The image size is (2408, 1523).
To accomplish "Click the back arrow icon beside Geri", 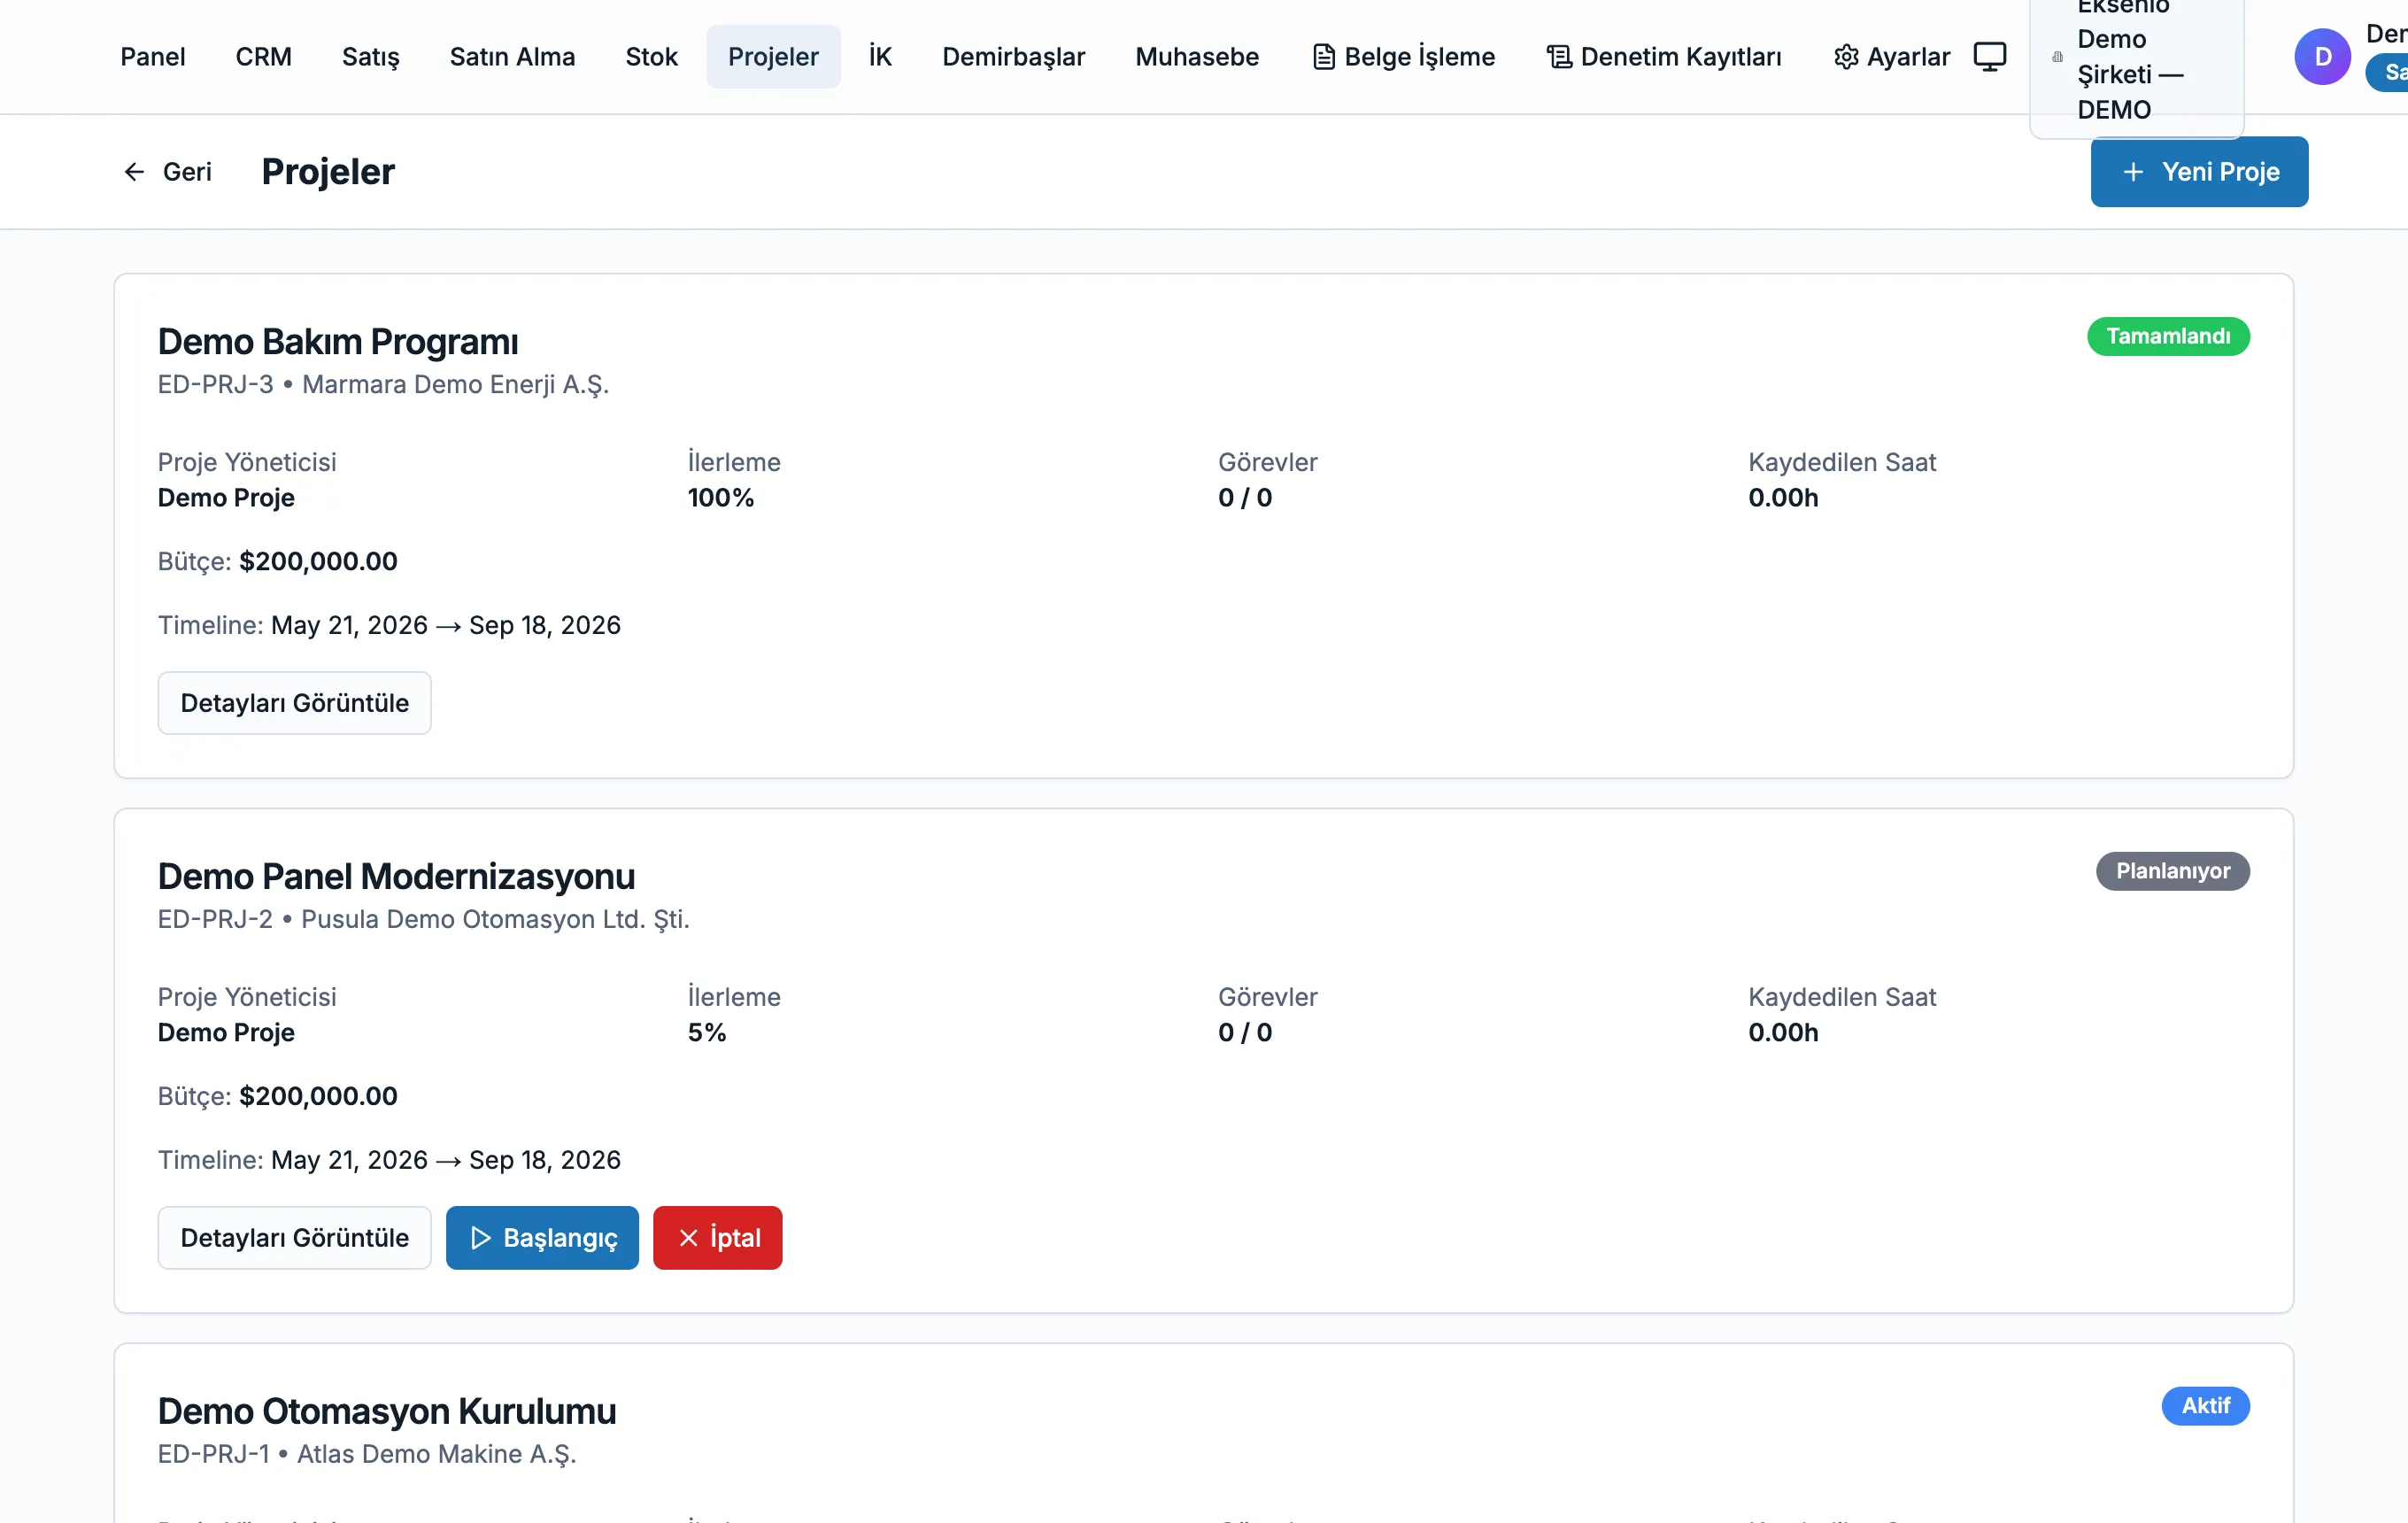I will [134, 172].
